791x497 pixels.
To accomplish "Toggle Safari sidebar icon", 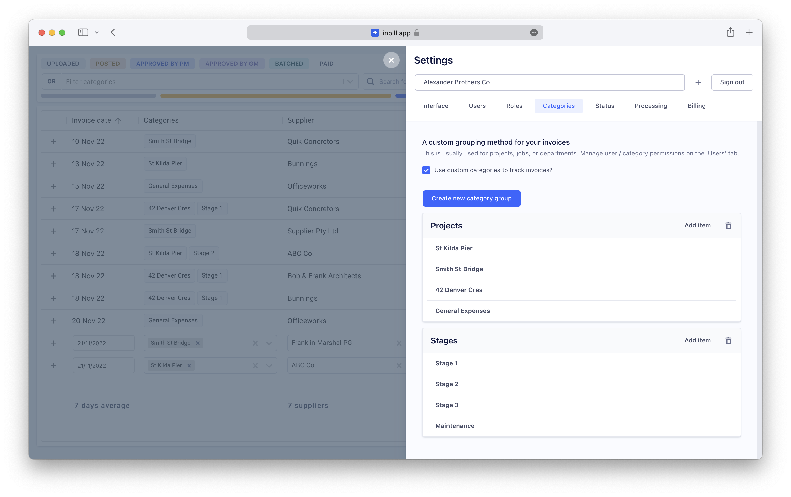I will [83, 32].
